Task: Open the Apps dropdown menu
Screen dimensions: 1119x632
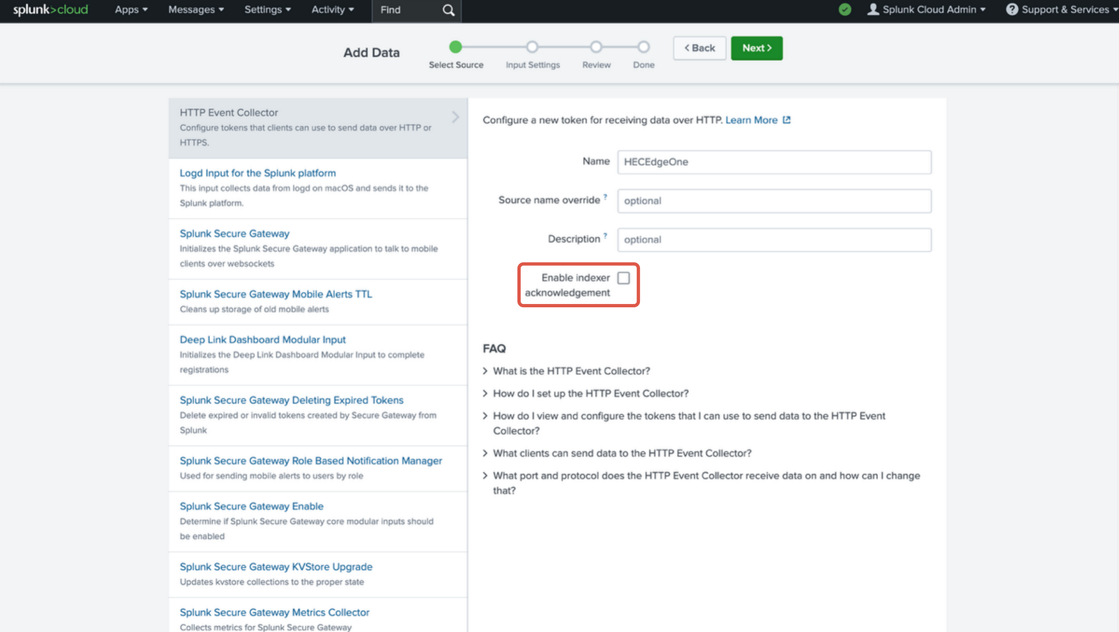Action: coord(131,10)
